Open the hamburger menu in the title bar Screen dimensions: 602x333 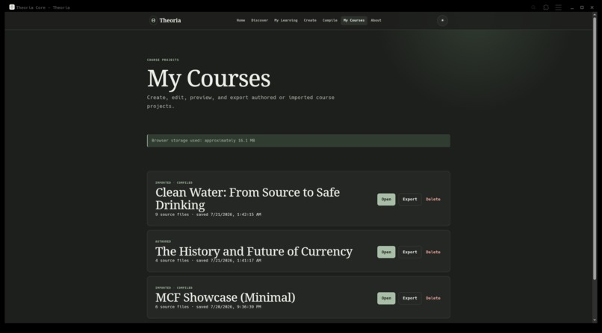(x=558, y=7)
